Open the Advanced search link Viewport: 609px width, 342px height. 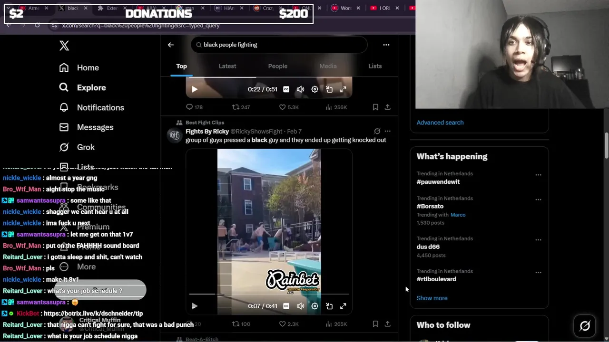tap(440, 123)
